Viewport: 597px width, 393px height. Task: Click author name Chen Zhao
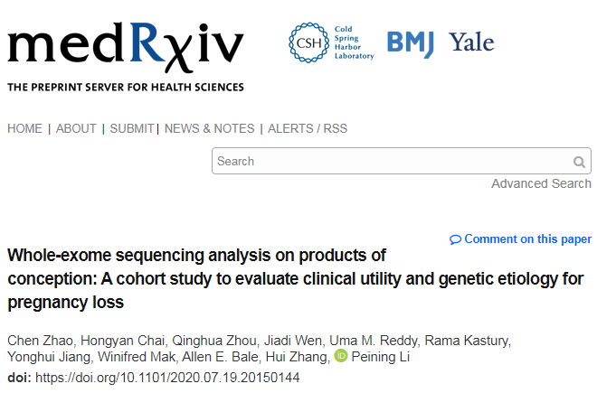coord(40,341)
